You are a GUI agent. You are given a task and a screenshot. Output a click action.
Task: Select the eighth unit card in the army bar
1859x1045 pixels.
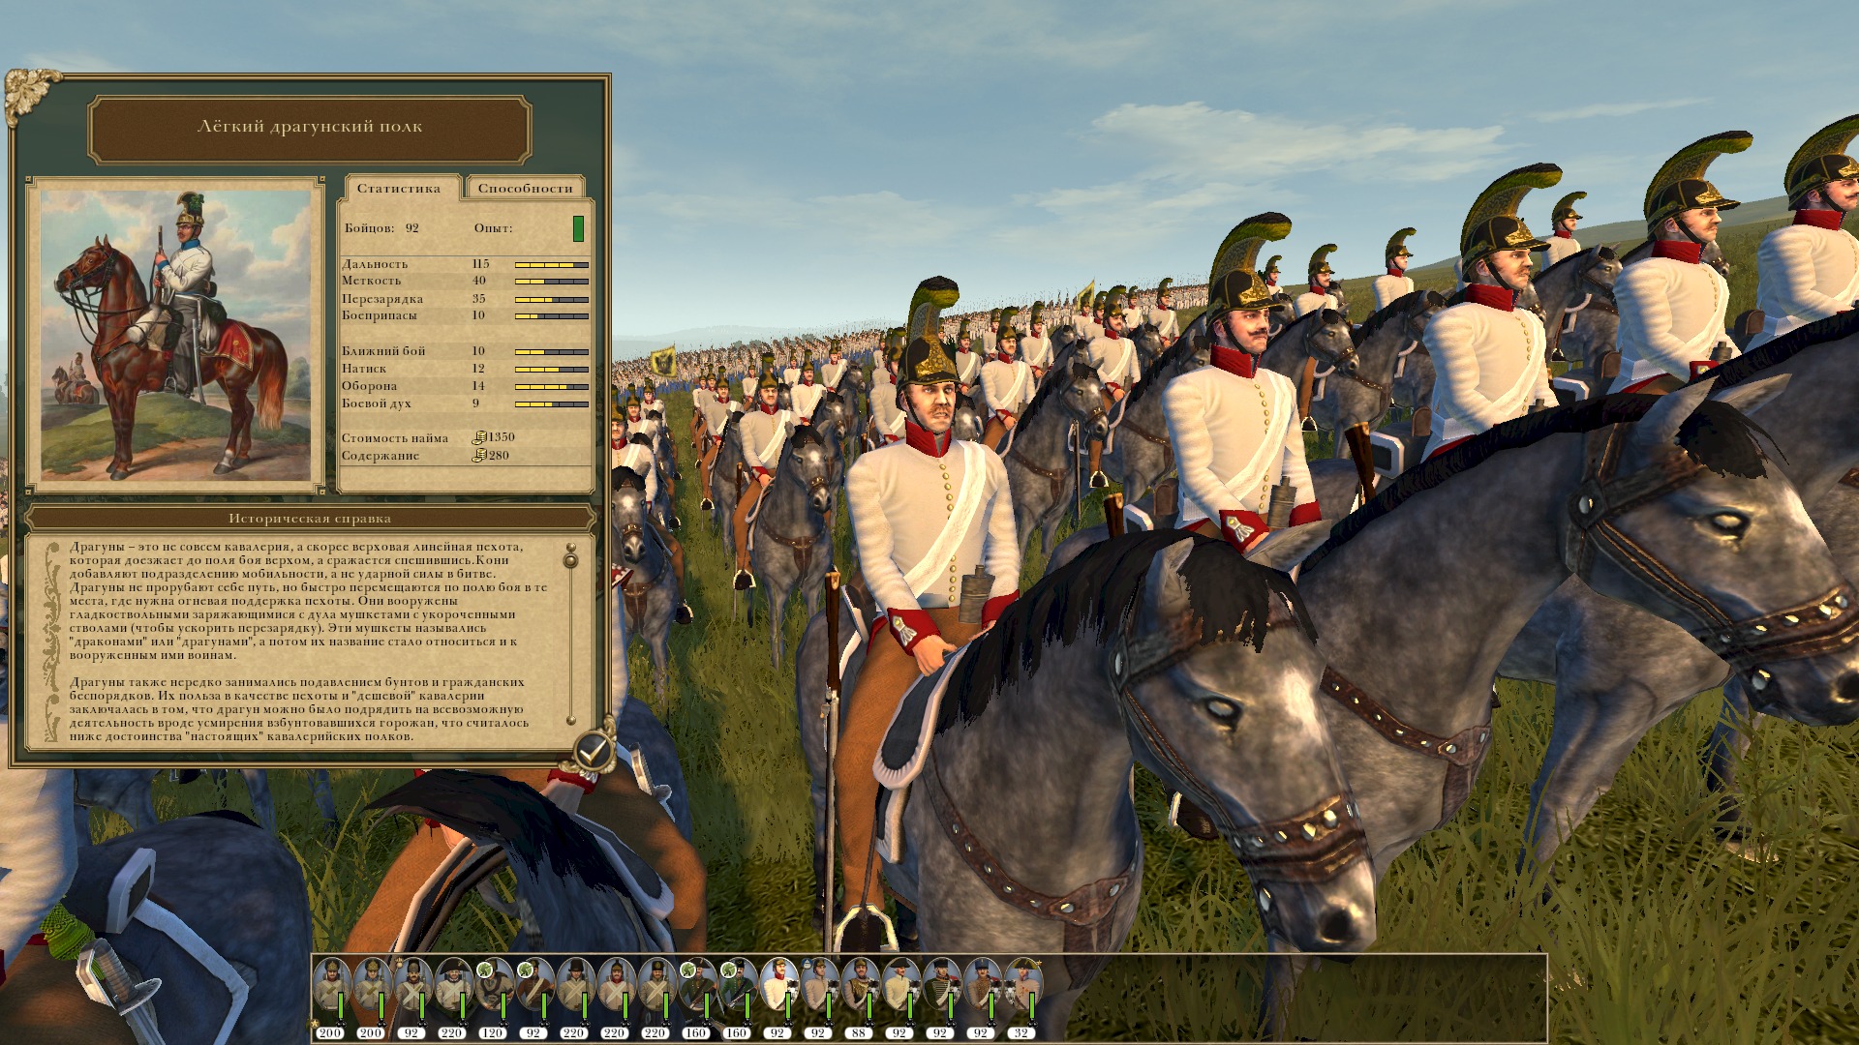(x=615, y=998)
